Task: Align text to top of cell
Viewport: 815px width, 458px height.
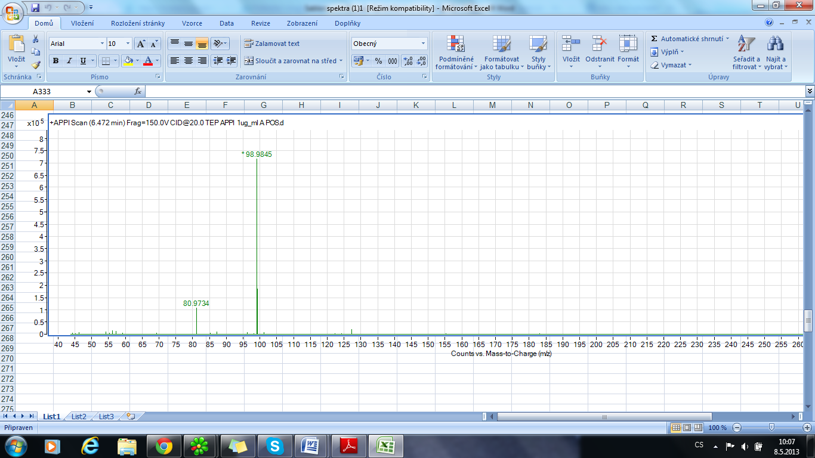Action: [174, 44]
